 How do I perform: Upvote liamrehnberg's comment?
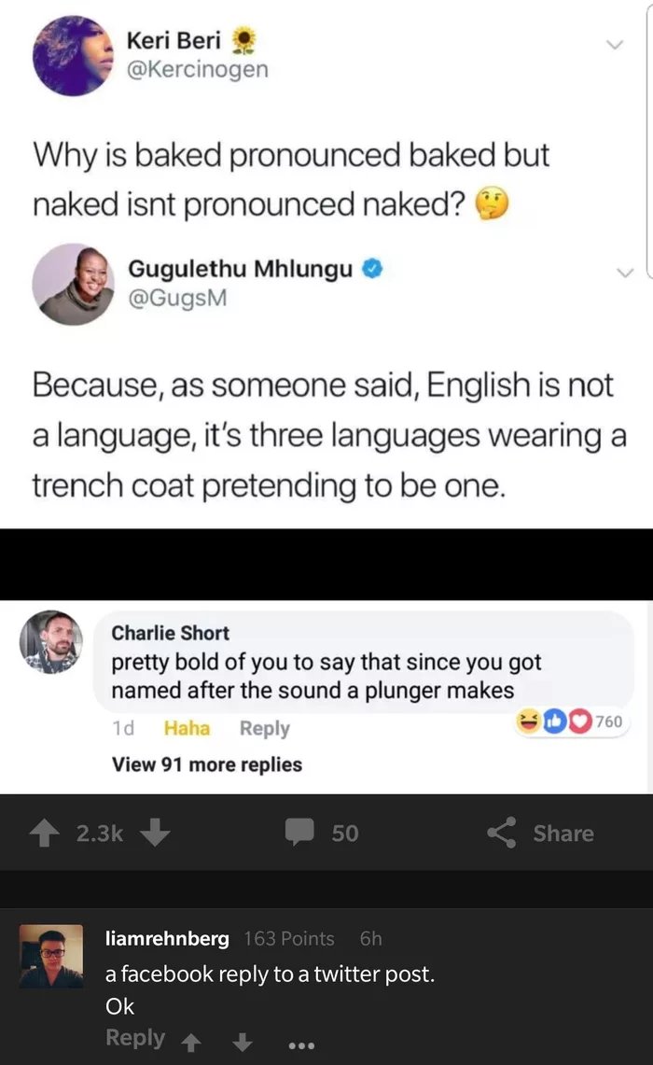192,1042
